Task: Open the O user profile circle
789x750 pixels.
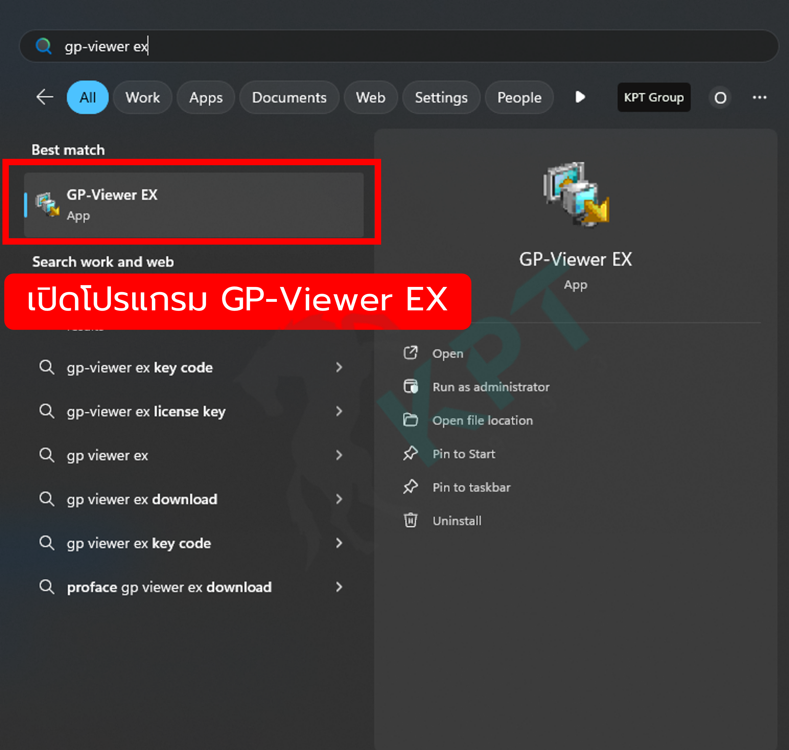Action: (720, 98)
